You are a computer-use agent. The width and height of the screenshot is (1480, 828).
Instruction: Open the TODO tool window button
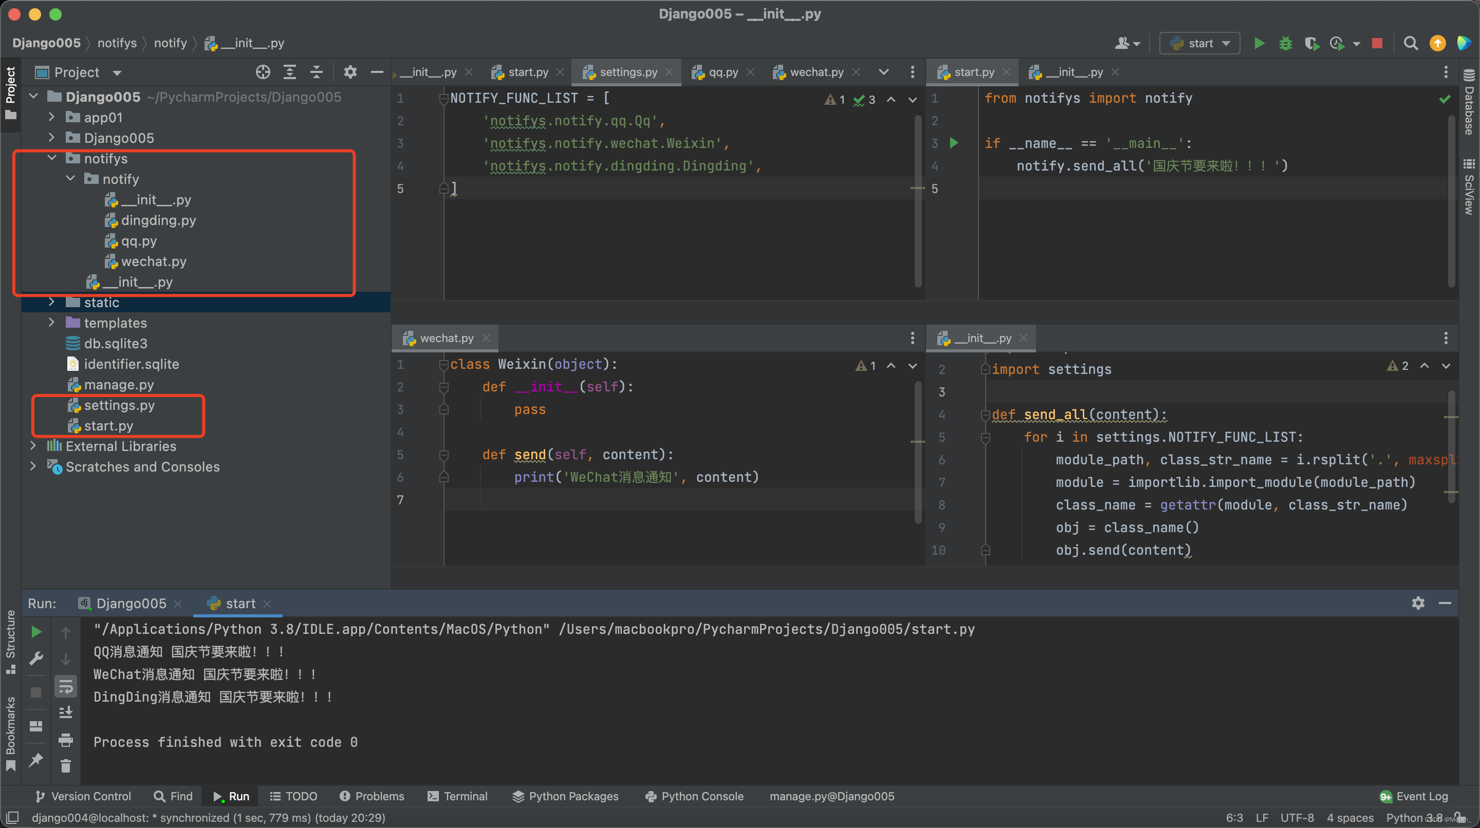click(293, 796)
